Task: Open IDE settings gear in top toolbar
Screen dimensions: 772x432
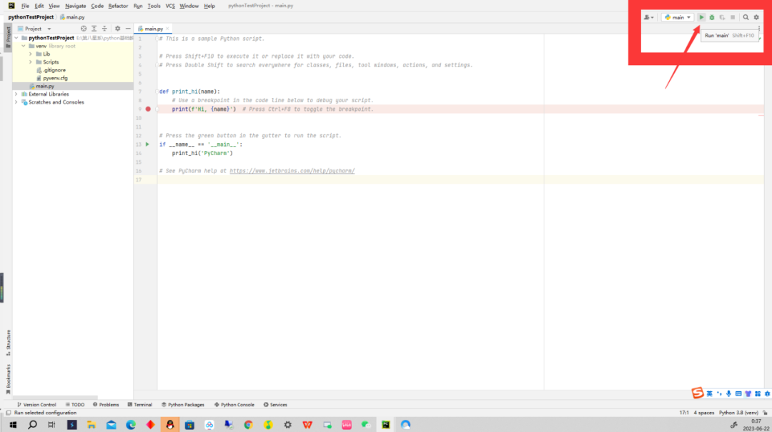Action: pyautogui.click(x=756, y=17)
